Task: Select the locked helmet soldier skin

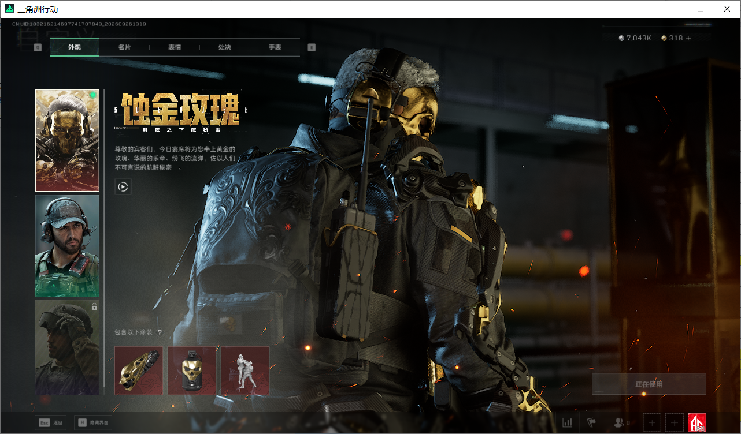Action: click(x=67, y=347)
